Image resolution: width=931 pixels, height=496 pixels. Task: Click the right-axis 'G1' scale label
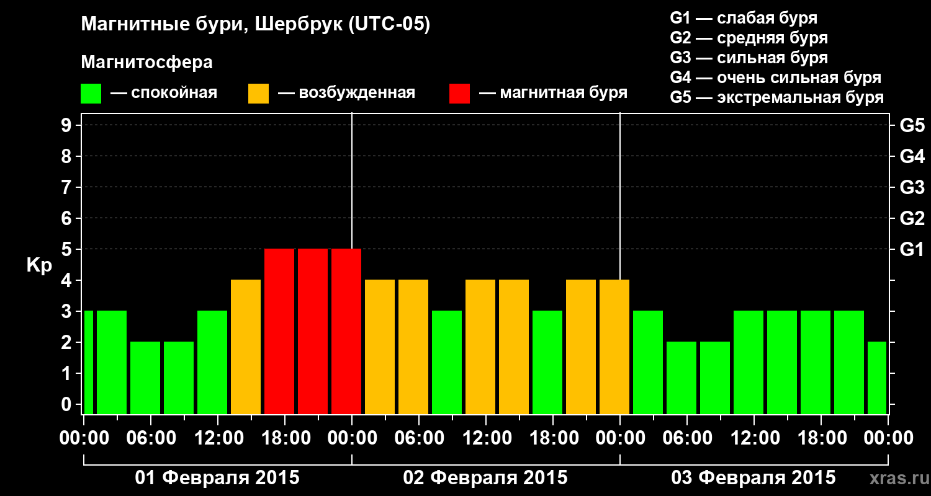point(912,249)
